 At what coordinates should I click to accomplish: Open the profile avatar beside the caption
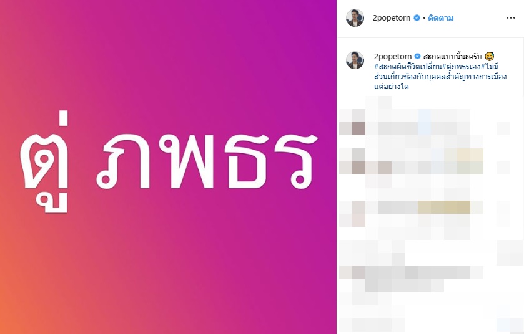[355, 60]
